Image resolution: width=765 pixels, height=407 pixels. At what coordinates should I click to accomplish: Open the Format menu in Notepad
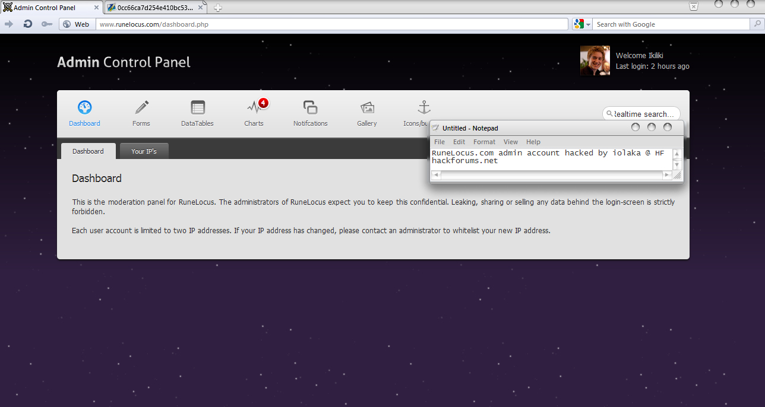point(484,142)
